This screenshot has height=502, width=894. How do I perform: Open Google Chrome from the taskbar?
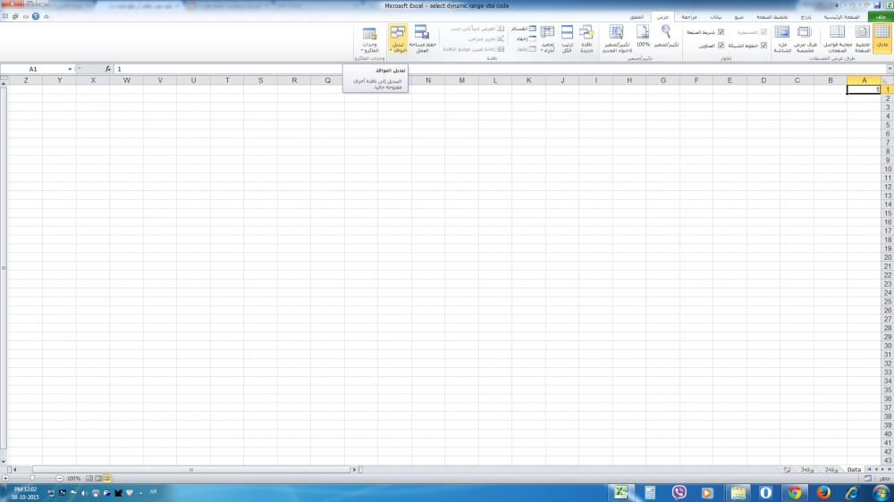[794, 492]
